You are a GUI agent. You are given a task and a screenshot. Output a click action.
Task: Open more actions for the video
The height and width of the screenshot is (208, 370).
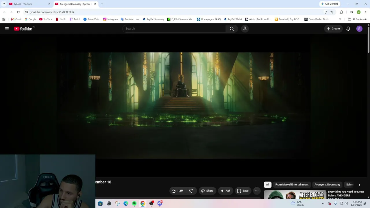(x=257, y=191)
